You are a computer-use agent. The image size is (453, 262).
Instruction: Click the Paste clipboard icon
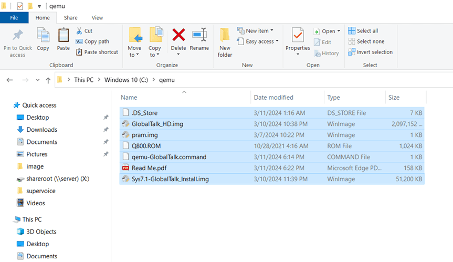[64, 35]
